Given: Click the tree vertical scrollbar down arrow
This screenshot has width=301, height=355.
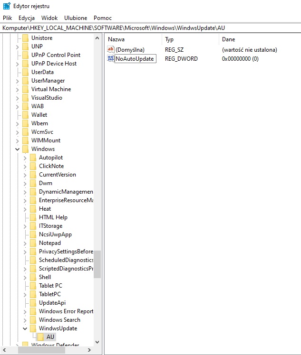Looking at the screenshot, I should point(97,342).
